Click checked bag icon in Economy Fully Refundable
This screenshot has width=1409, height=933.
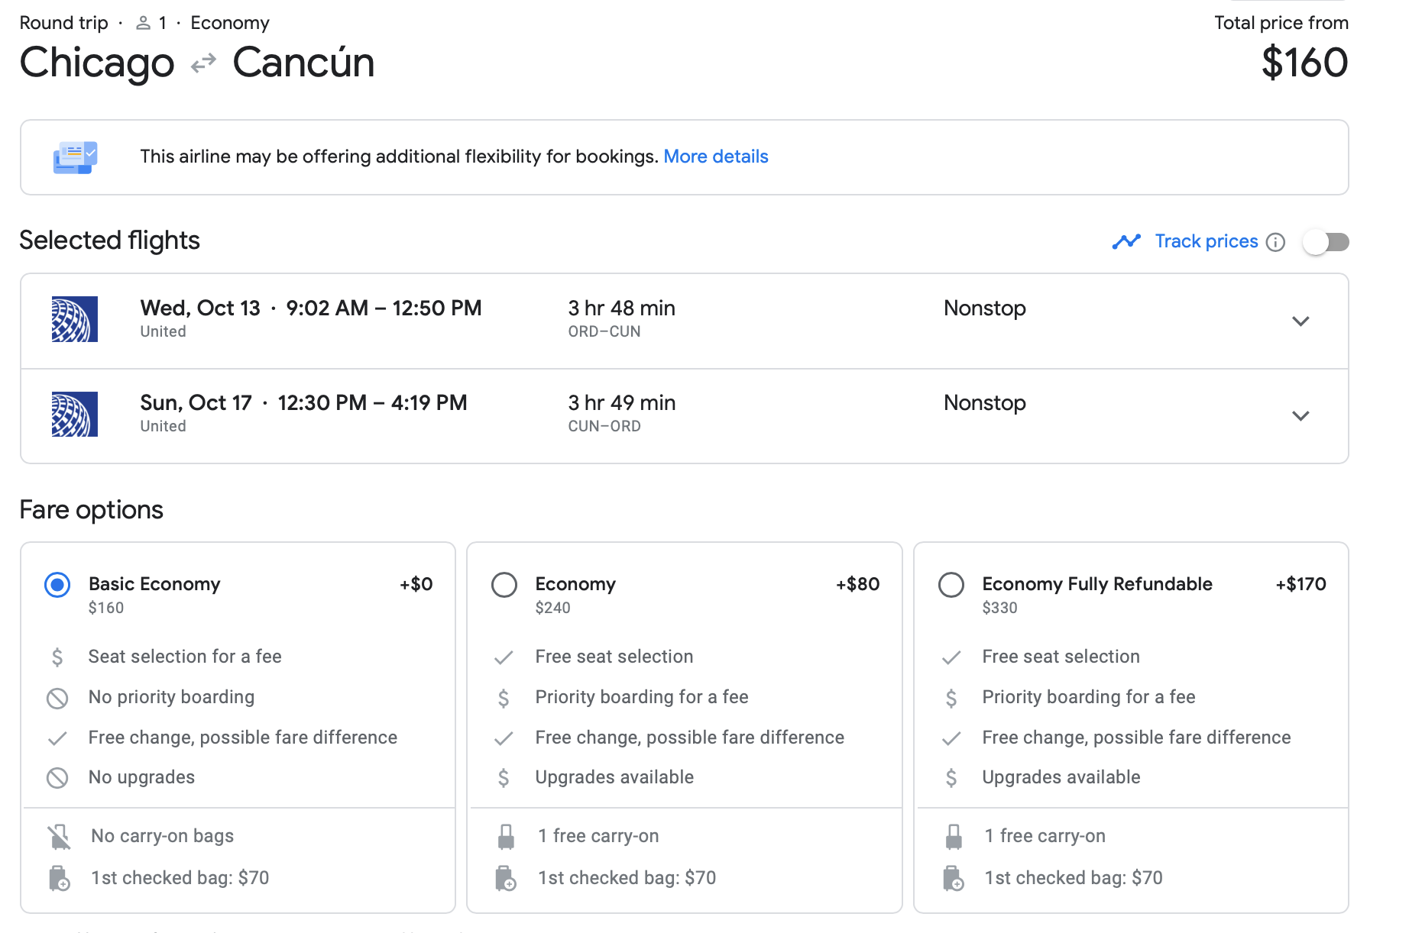click(x=953, y=878)
